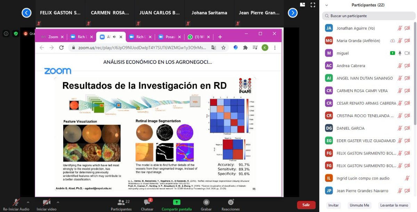Select CESAR RENATO ARMAS CABRERA row

click(x=368, y=103)
